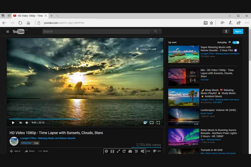Open reading view book icon
Viewport: 251px width, 167px height.
point(206,23)
